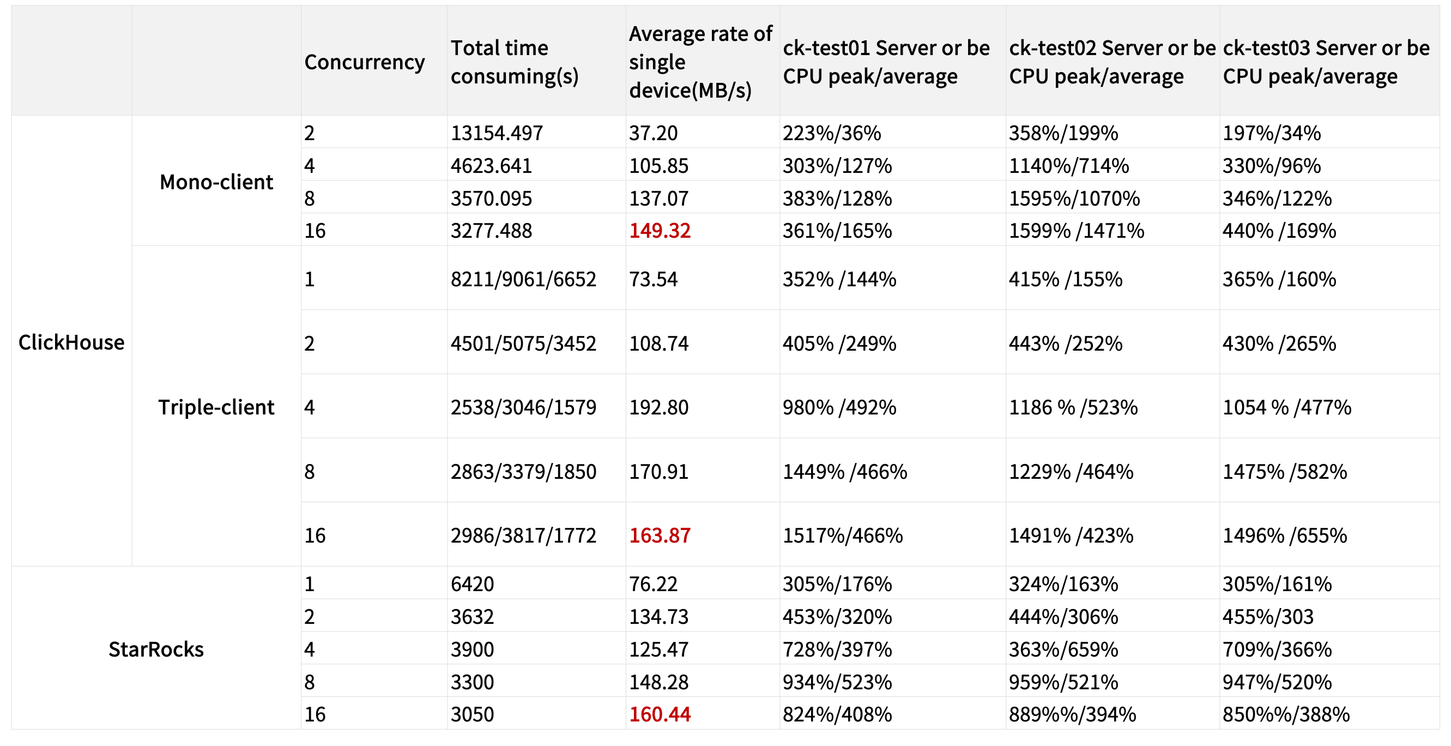Screen dimensions: 1451x746
Task: Select the Total time consuming(s) header
Action: (x=536, y=61)
